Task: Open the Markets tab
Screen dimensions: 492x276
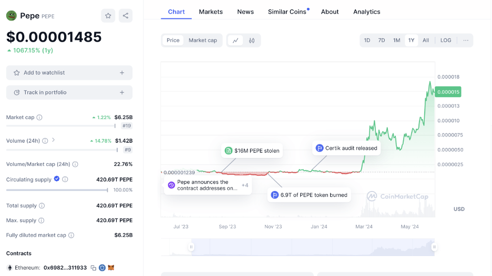Action: pyautogui.click(x=211, y=12)
